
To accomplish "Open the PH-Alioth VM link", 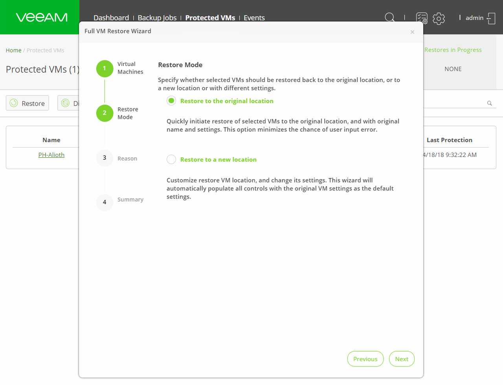I will point(51,155).
